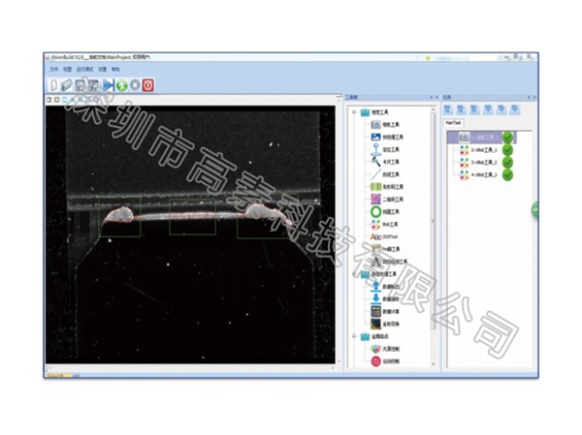Open the 设置 settings menu

[x=103, y=70]
